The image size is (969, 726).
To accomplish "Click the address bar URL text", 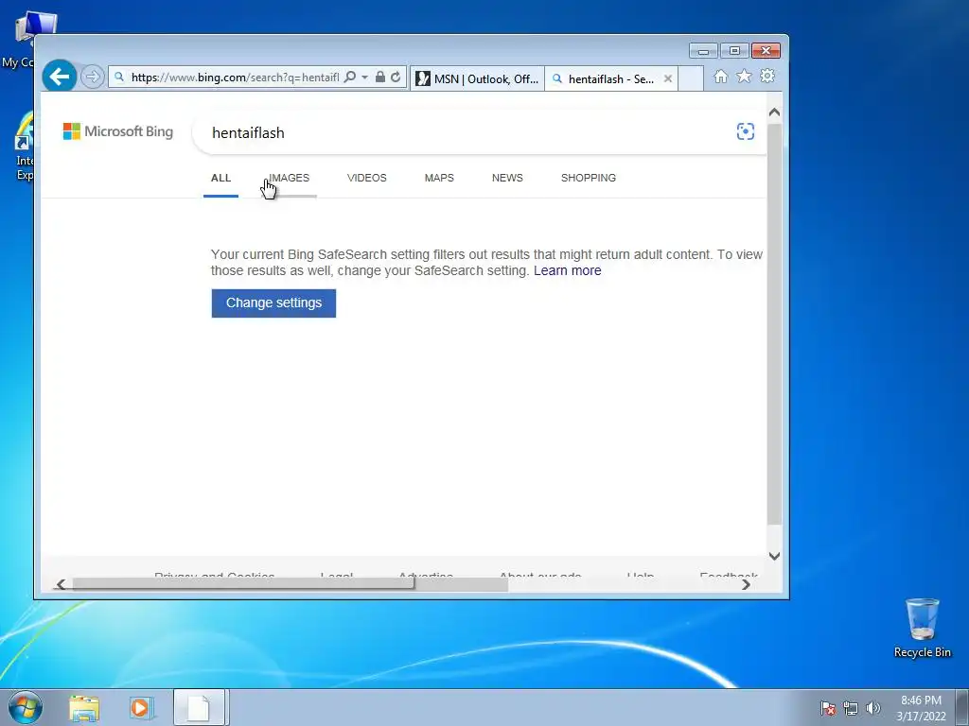I will (x=235, y=78).
